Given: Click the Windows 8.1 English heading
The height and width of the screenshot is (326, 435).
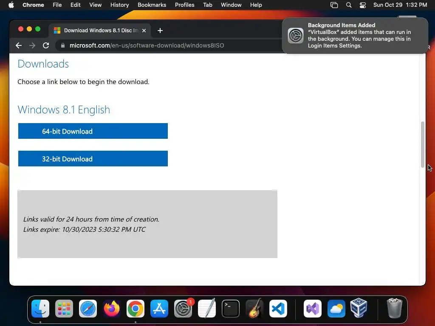Looking at the screenshot, I should click(64, 110).
